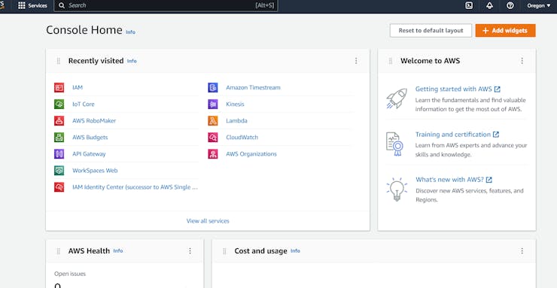Click the Lambda service icon
Viewport: 557px width, 288px height.
tap(213, 120)
